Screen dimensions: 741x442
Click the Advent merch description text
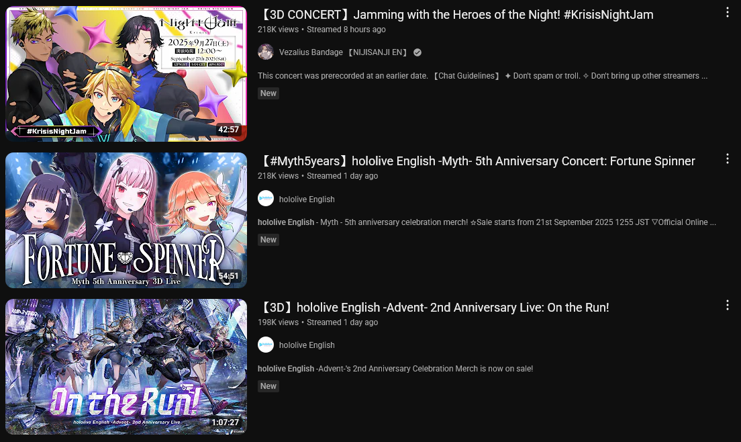pyautogui.click(x=395, y=369)
